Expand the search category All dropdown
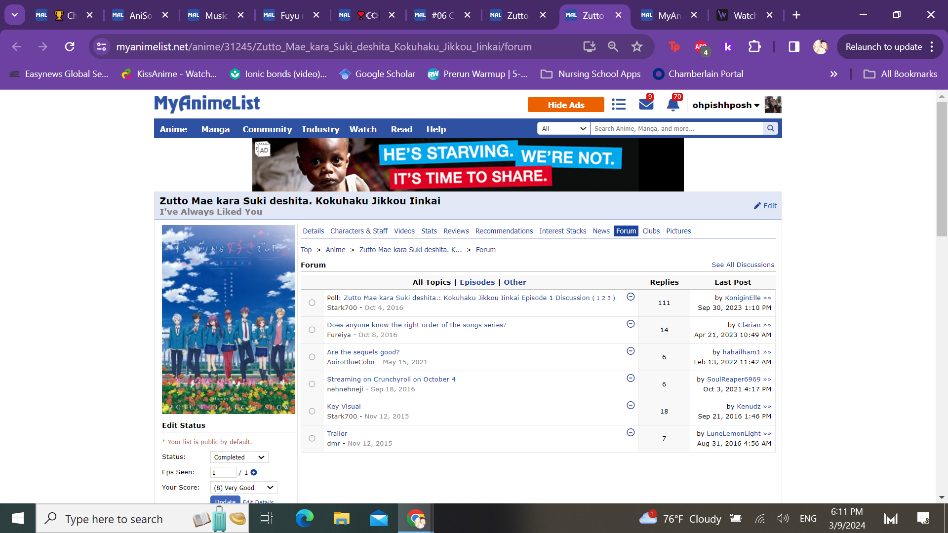Viewport: 948px width, 533px height. (563, 128)
